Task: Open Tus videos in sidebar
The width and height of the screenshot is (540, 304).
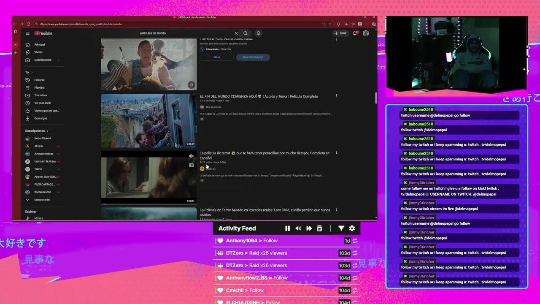Action: pyautogui.click(x=40, y=95)
